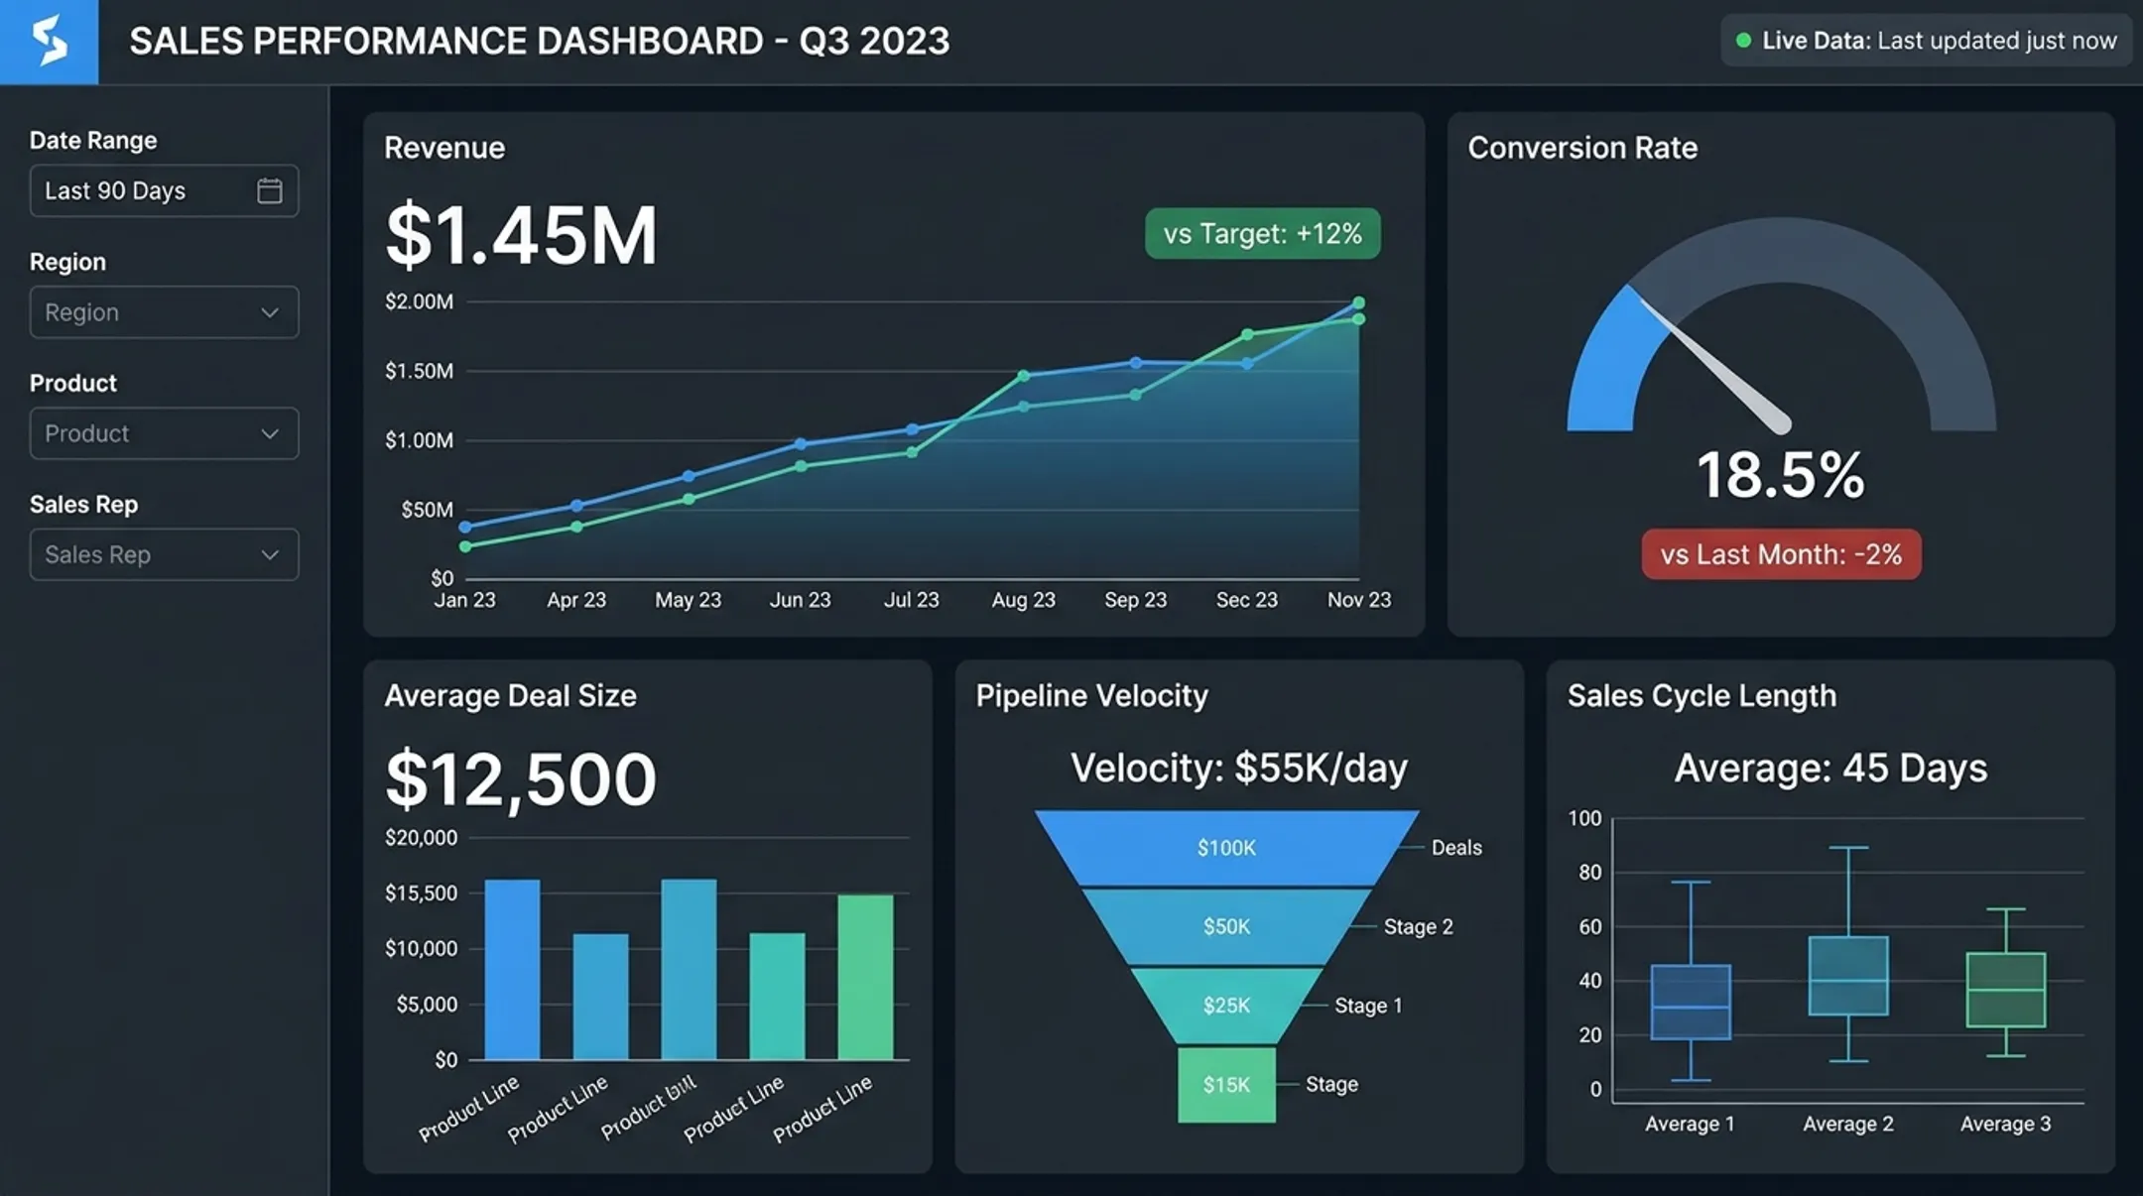
Task: Click the $12,500 average deal size value
Action: (x=521, y=779)
